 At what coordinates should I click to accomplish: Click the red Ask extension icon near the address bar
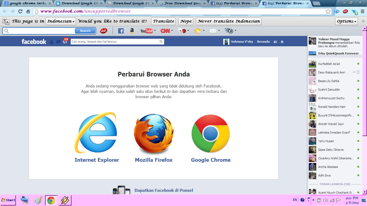[345, 11]
